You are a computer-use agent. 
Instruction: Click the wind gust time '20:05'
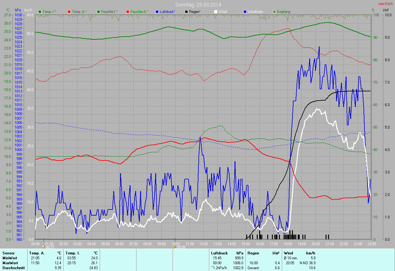coord(290,263)
